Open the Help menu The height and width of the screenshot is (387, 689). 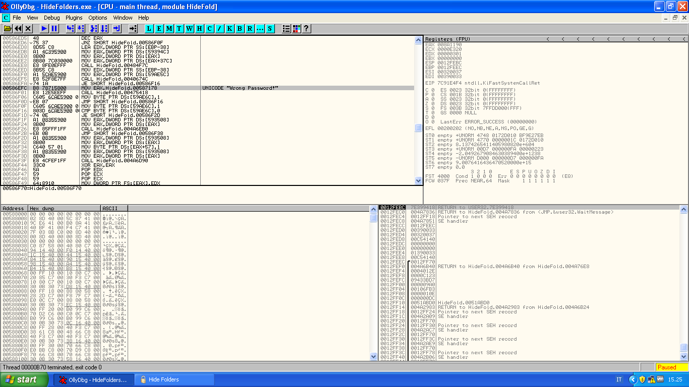[144, 18]
